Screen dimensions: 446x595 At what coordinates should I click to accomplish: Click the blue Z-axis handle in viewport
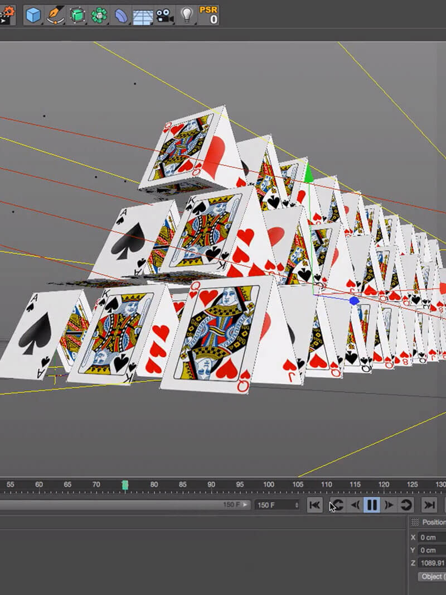pos(354,301)
